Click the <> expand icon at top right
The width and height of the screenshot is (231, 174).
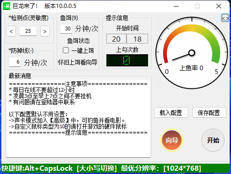pos(225,18)
